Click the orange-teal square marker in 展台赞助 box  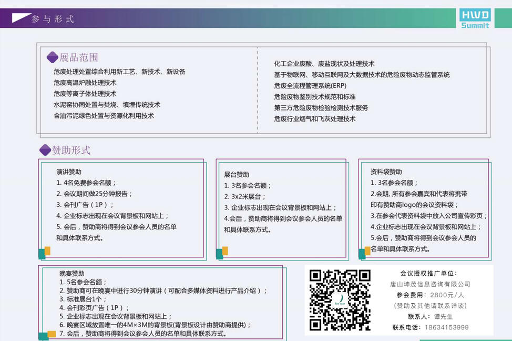point(222,252)
